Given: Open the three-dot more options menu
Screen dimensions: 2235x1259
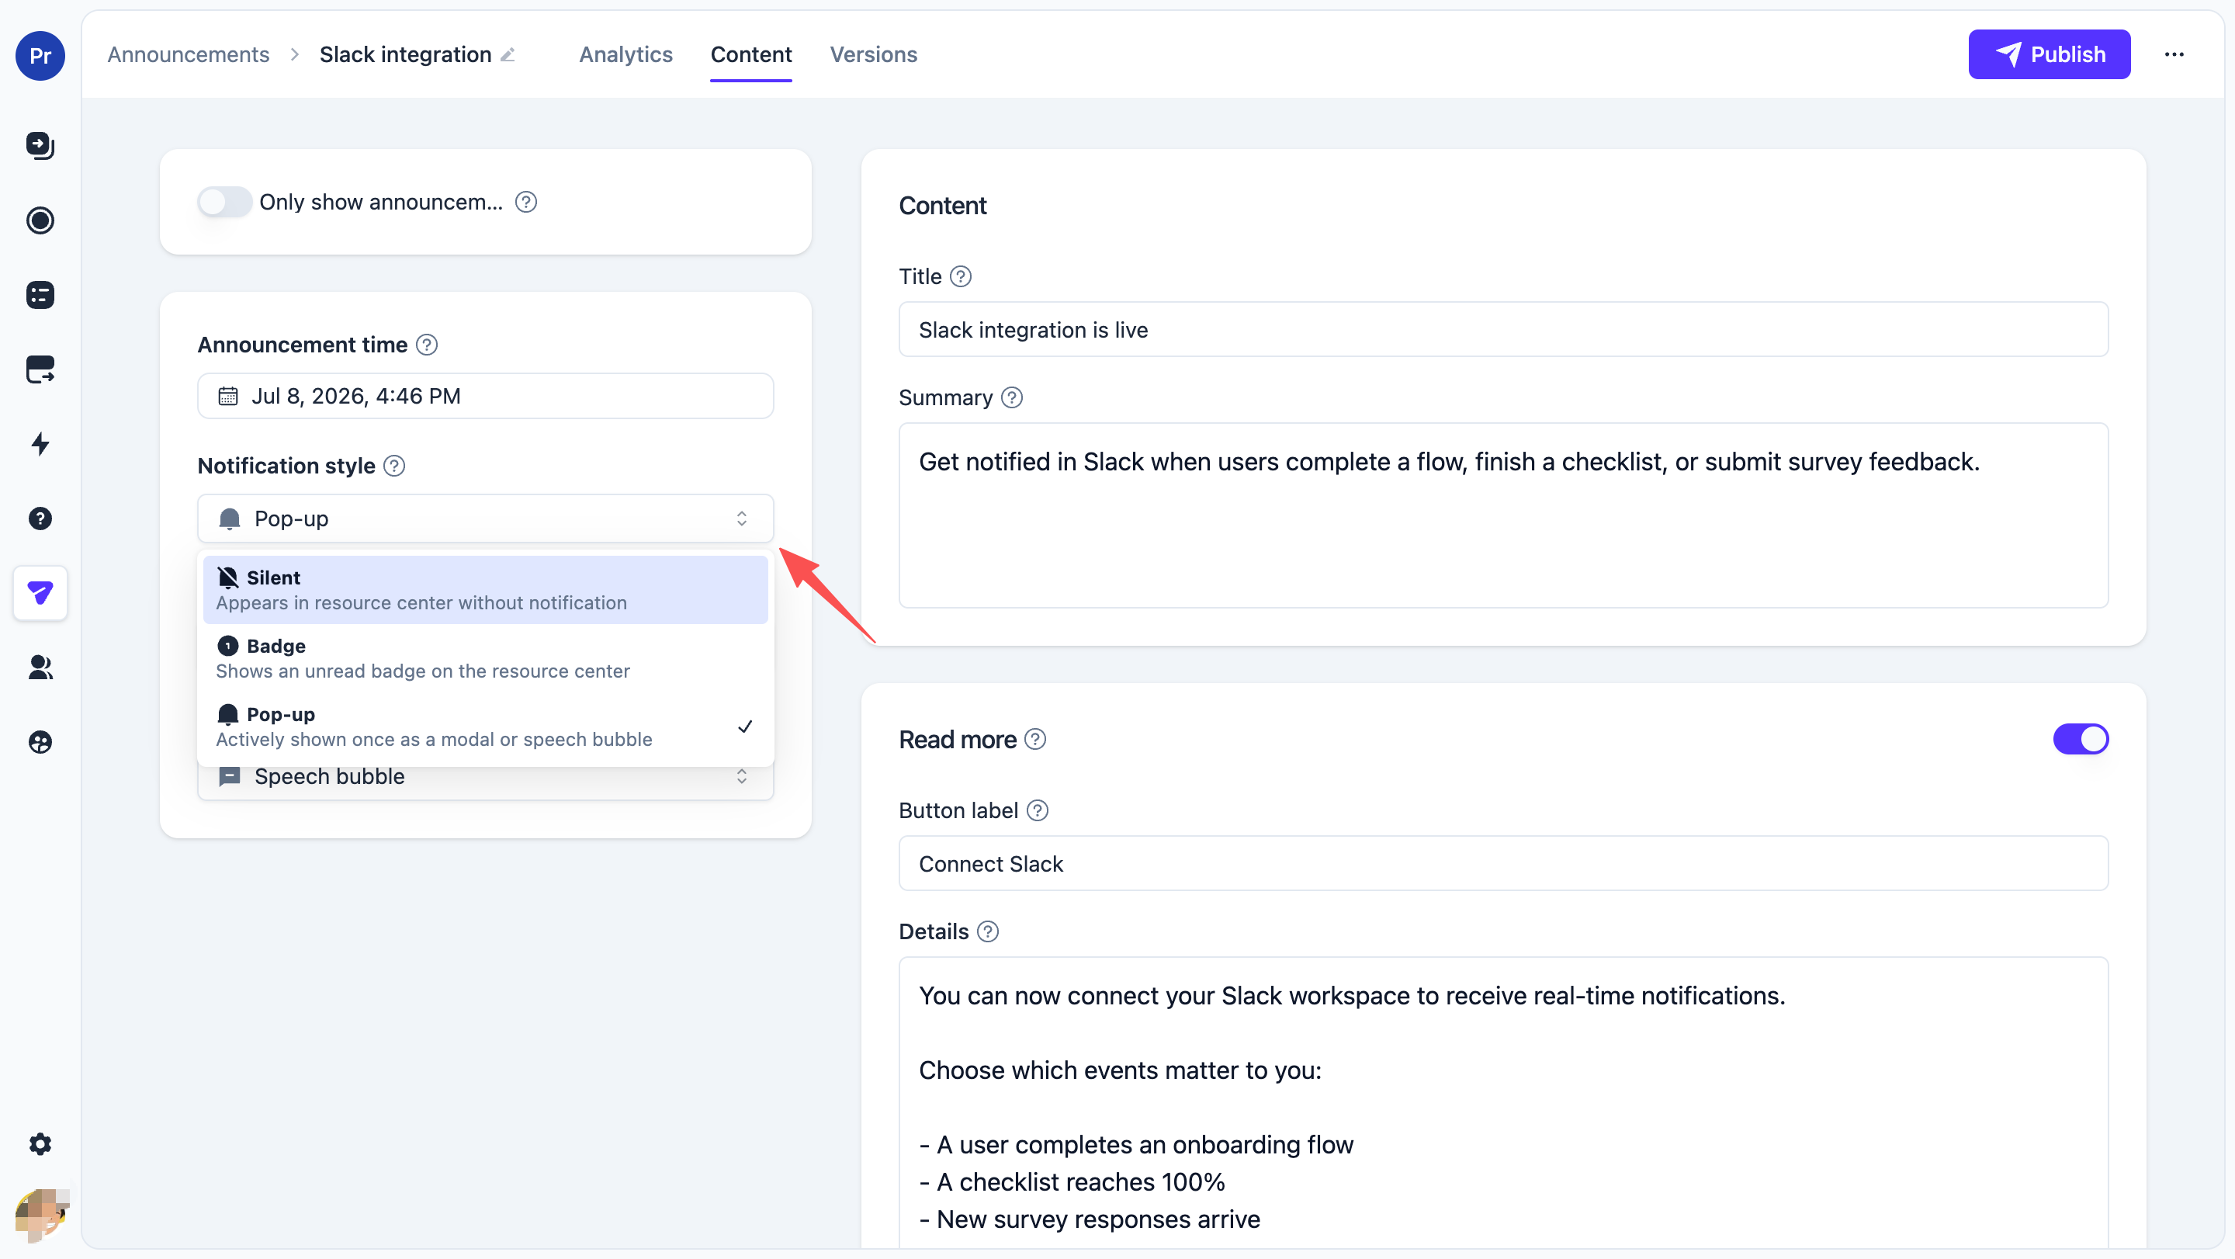Looking at the screenshot, I should coord(2174,54).
